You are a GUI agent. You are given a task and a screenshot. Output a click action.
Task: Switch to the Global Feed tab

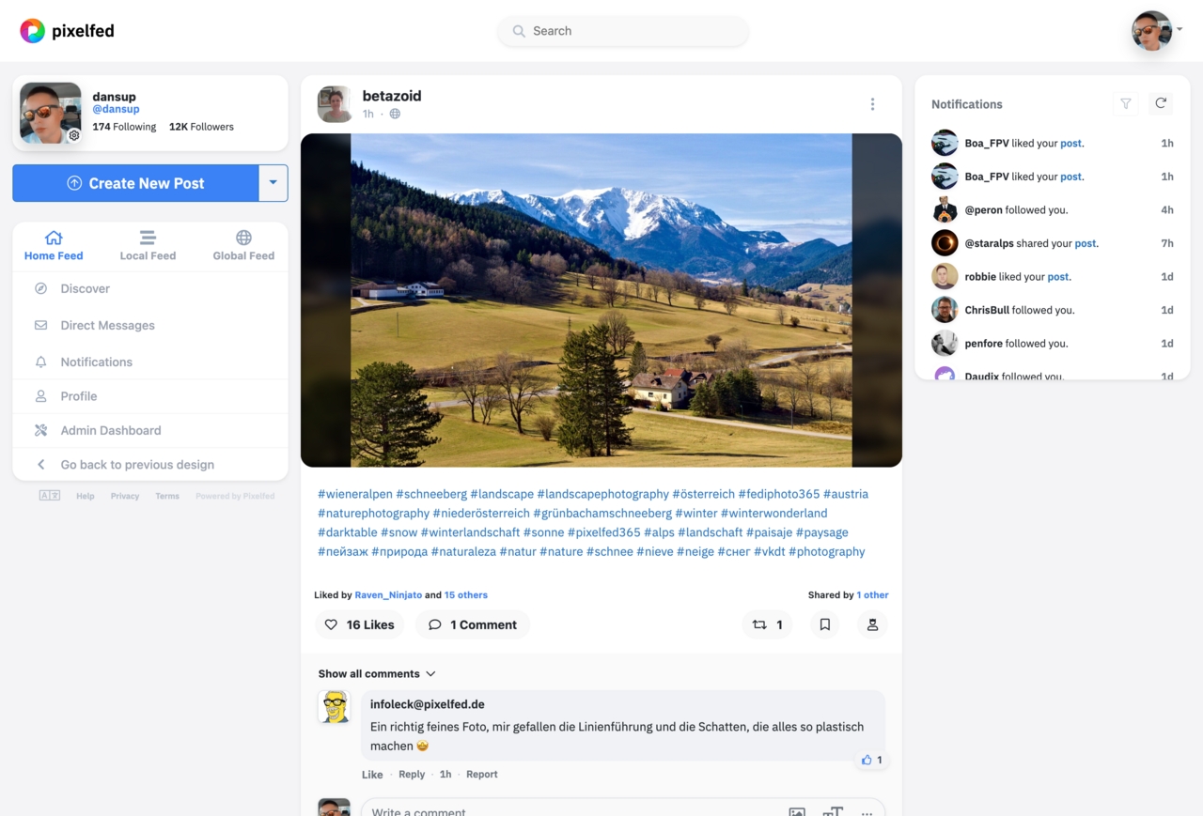click(243, 245)
